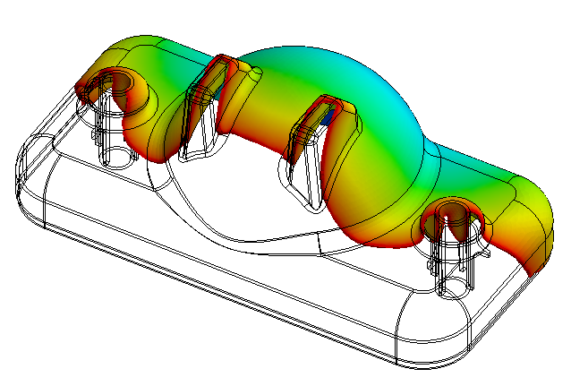Pick the small blue patch inside right slot
The image size is (571, 386).
coord(328,116)
